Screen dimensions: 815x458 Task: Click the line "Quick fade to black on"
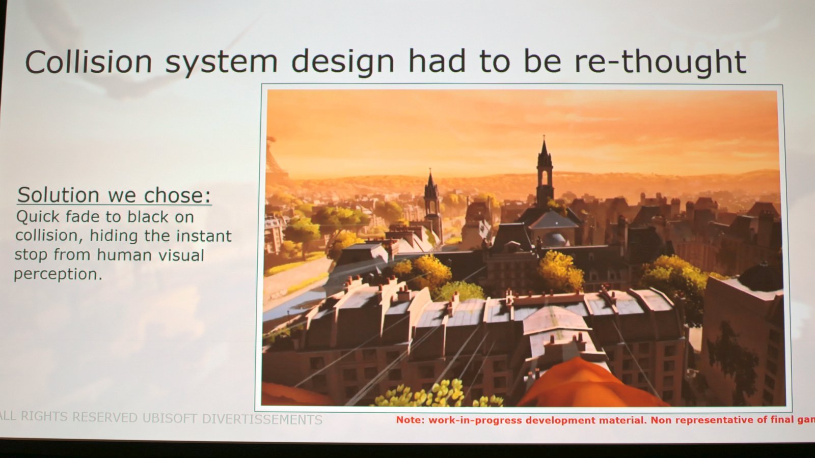click(x=105, y=217)
